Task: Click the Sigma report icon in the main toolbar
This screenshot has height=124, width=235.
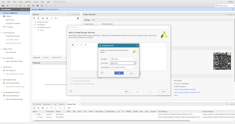Action: tap(42, 6)
